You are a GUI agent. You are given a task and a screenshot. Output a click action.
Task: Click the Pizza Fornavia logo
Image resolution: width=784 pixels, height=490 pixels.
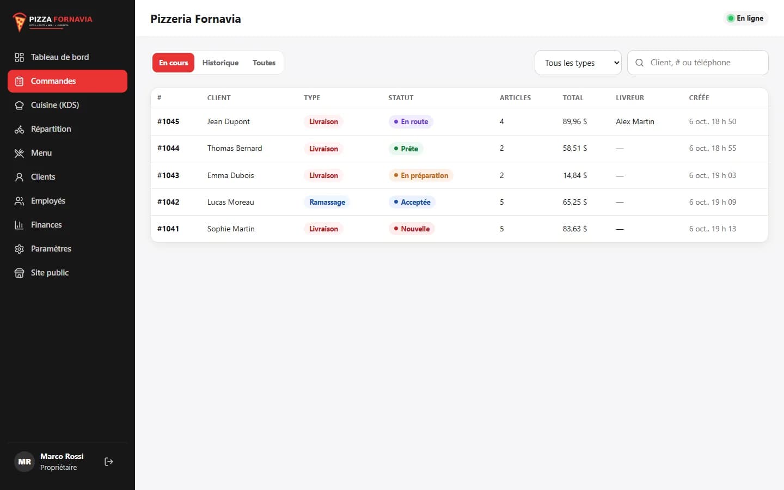(52, 21)
